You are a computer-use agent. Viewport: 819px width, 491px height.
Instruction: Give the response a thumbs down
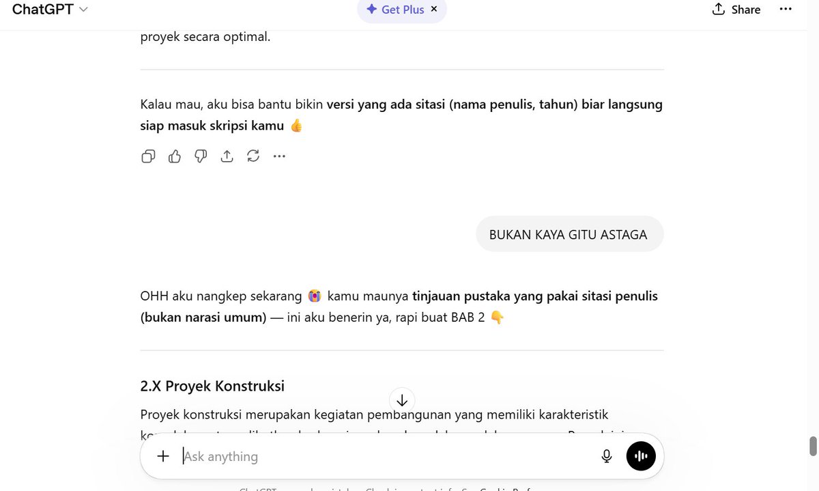click(x=201, y=156)
